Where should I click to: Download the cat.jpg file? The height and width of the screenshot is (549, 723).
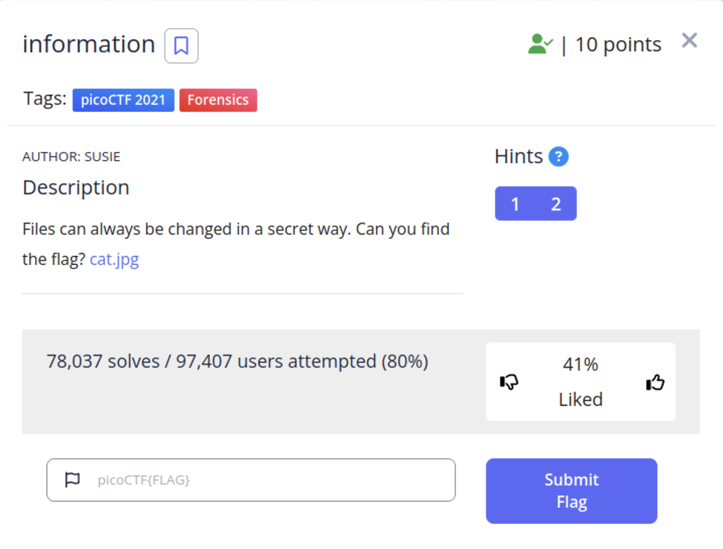[x=114, y=259]
